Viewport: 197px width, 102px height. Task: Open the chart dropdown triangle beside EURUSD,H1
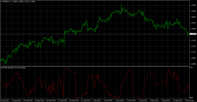[x=1, y=2]
